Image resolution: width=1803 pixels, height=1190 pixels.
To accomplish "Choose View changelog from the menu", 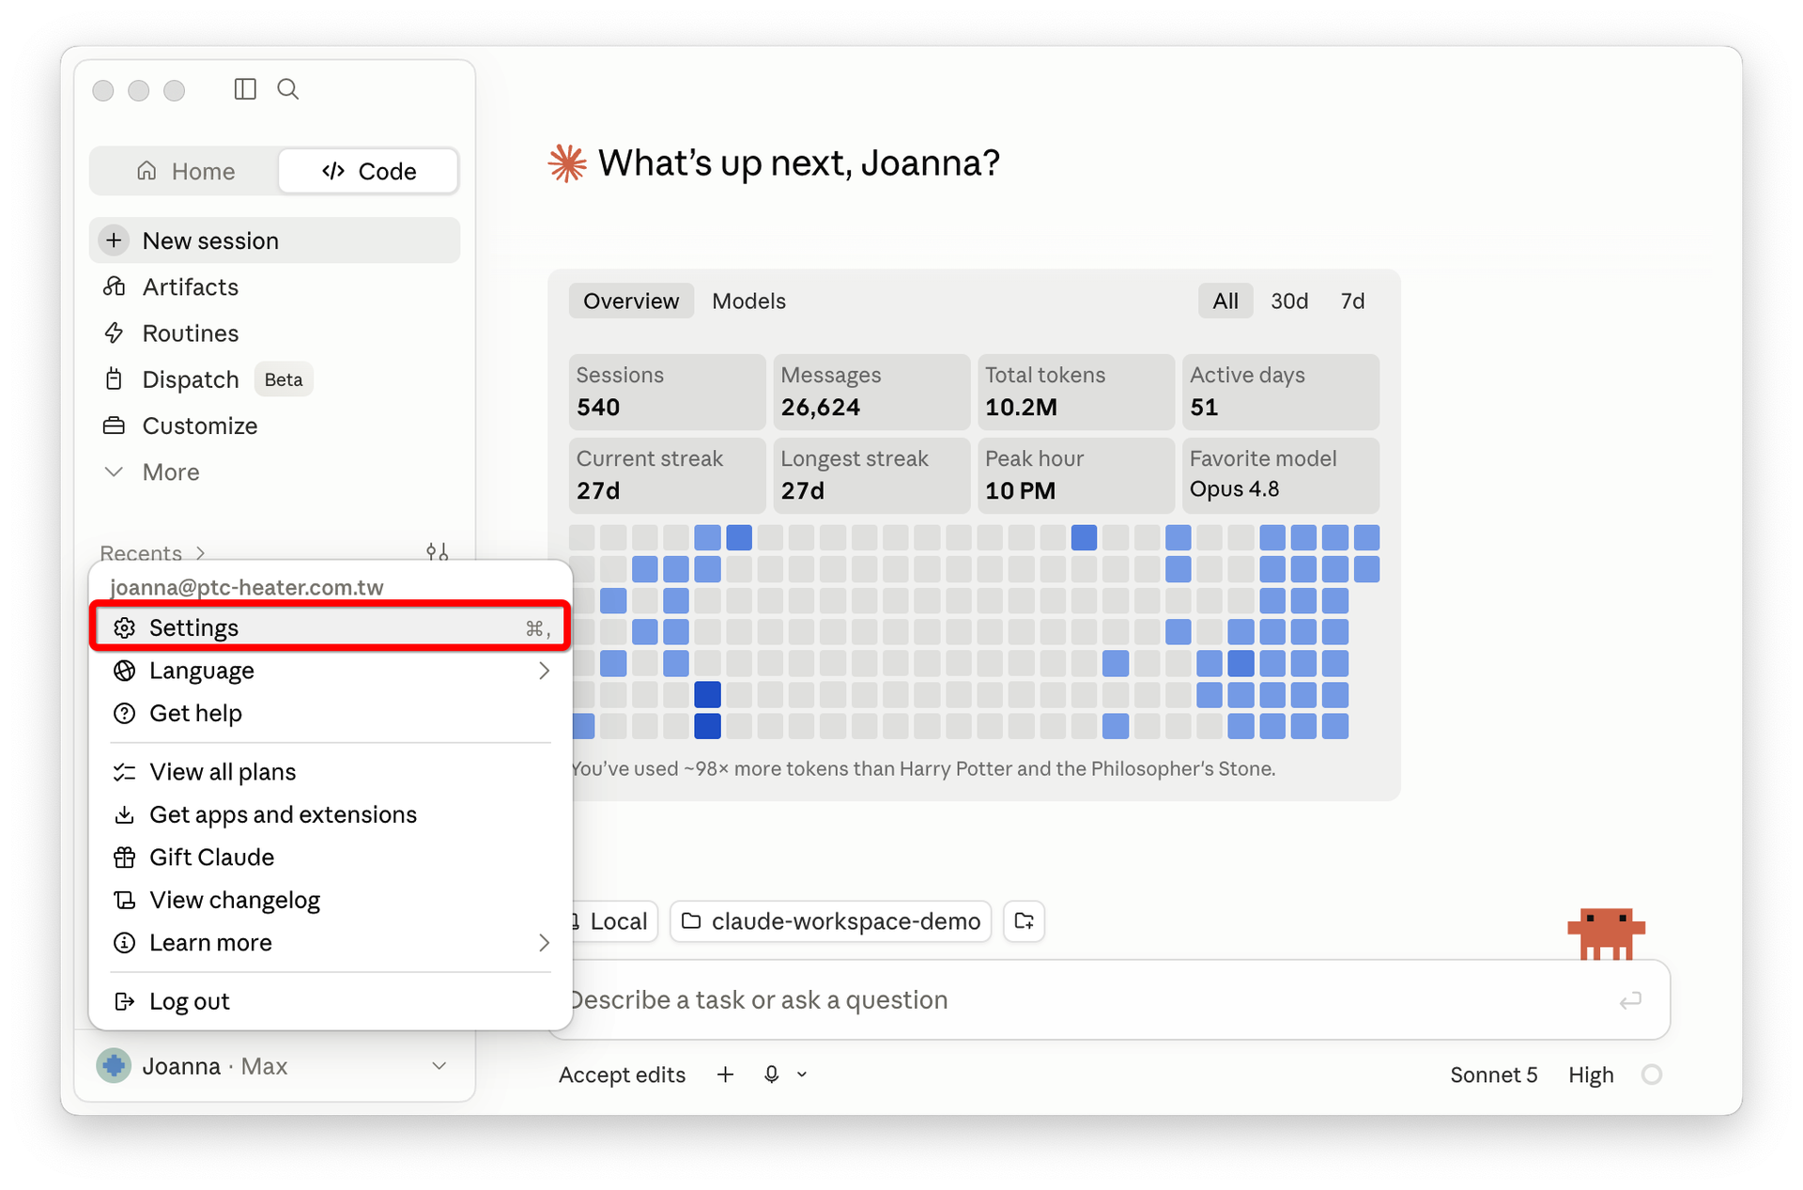I will [x=331, y=900].
